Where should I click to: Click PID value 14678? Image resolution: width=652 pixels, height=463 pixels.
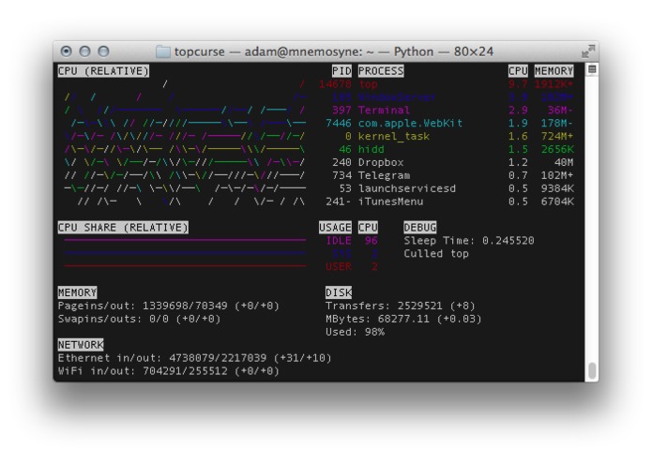point(335,84)
